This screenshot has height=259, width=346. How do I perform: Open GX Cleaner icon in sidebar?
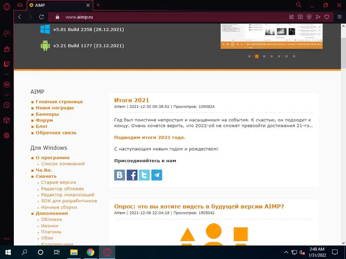pyautogui.click(x=7, y=49)
